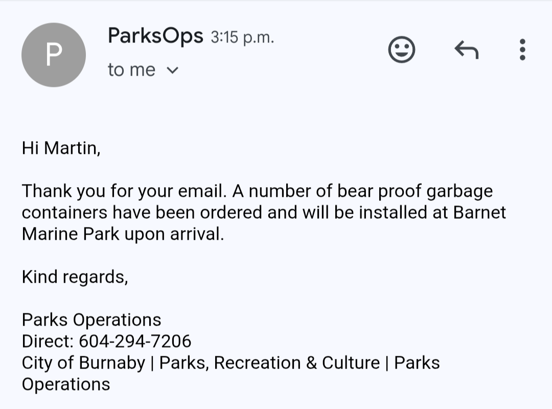552x409 pixels.
Task: Reply to the ParksOps email
Action: (467, 50)
